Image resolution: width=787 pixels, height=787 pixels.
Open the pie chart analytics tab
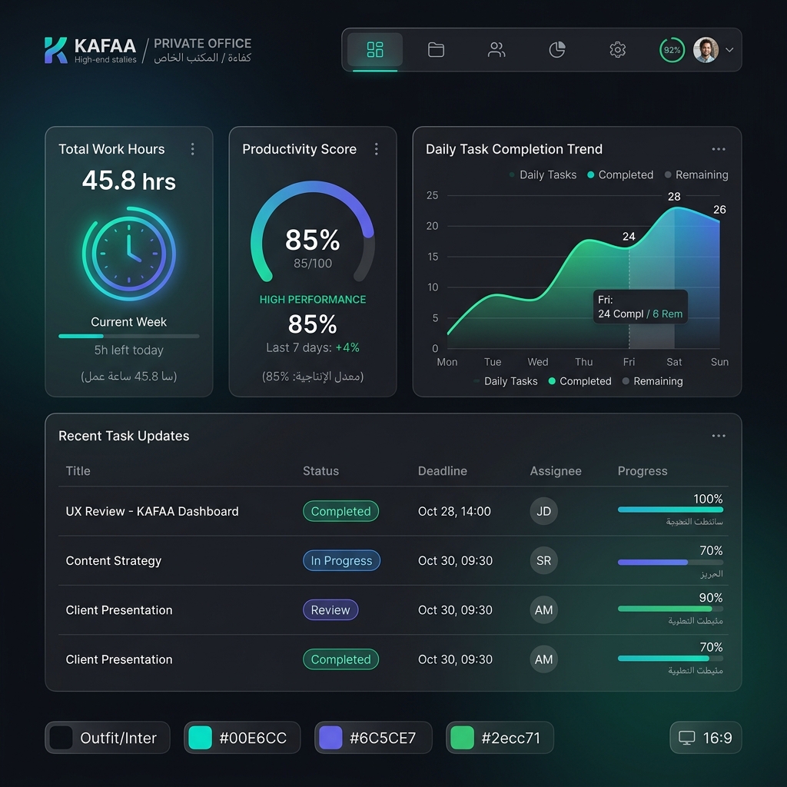click(557, 50)
